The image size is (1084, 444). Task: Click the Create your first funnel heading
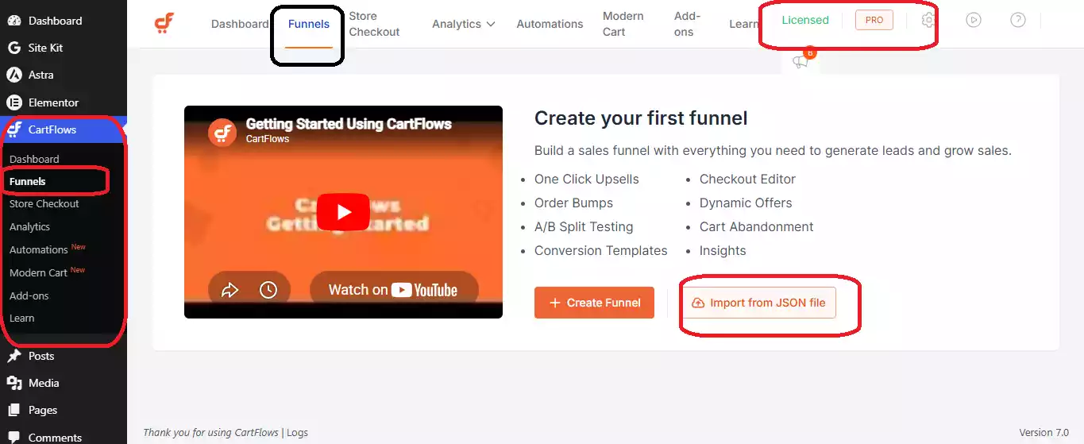click(x=641, y=118)
